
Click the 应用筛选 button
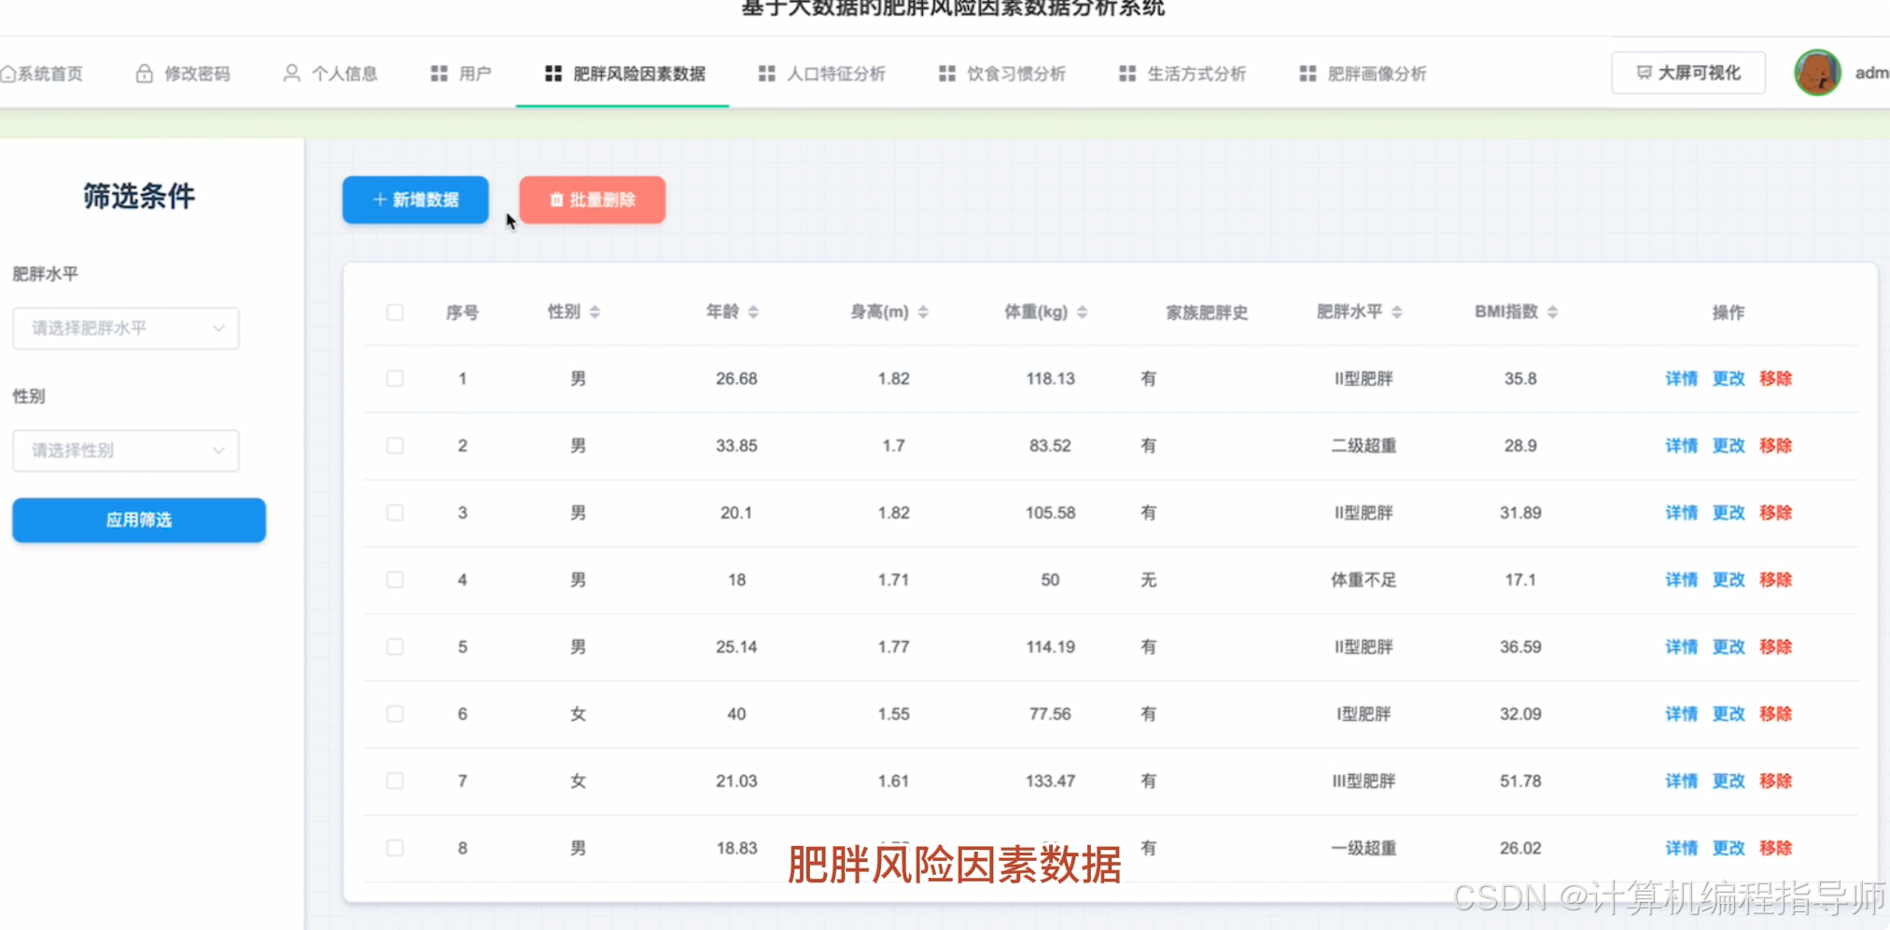coord(138,521)
